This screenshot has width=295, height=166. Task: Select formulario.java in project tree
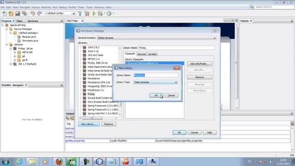(x=30, y=41)
